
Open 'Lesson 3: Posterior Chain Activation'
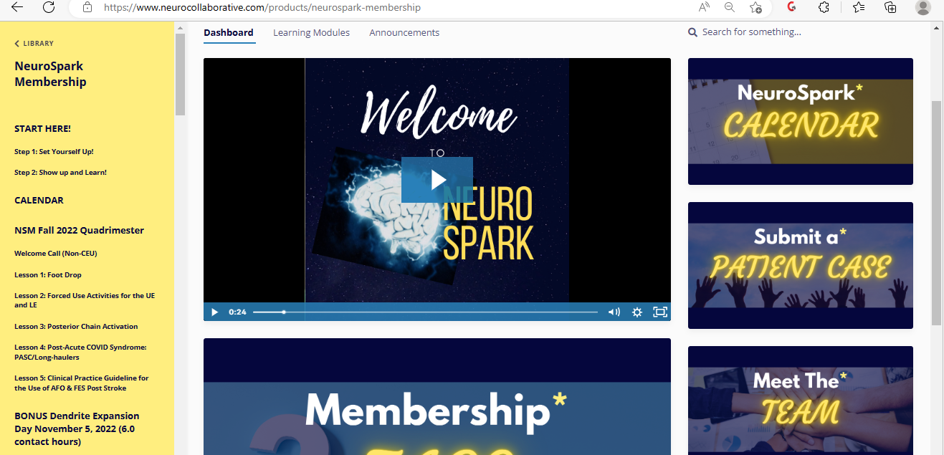(76, 327)
